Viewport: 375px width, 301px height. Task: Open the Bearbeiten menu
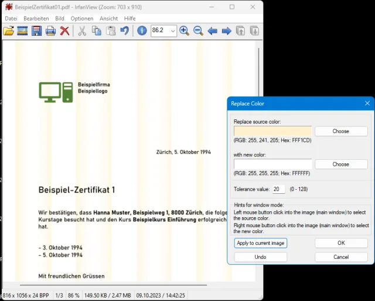36,18
